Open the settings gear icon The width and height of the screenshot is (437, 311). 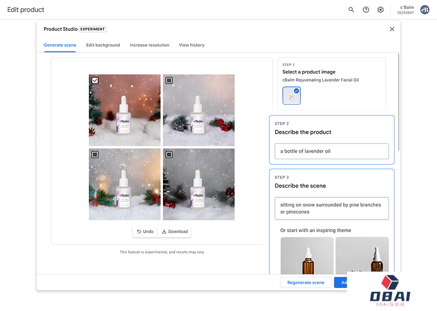click(x=381, y=10)
